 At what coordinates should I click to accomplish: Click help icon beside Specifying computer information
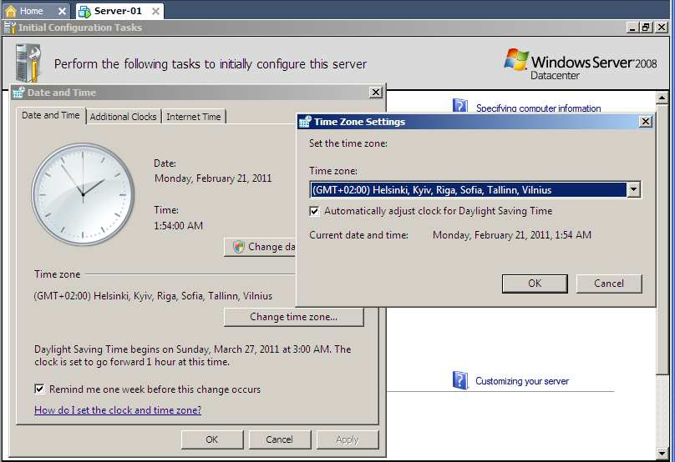[x=459, y=106]
